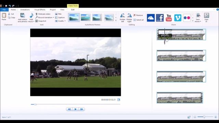Rotate the video right
The width and height of the screenshot is (219, 123).
(129, 18)
